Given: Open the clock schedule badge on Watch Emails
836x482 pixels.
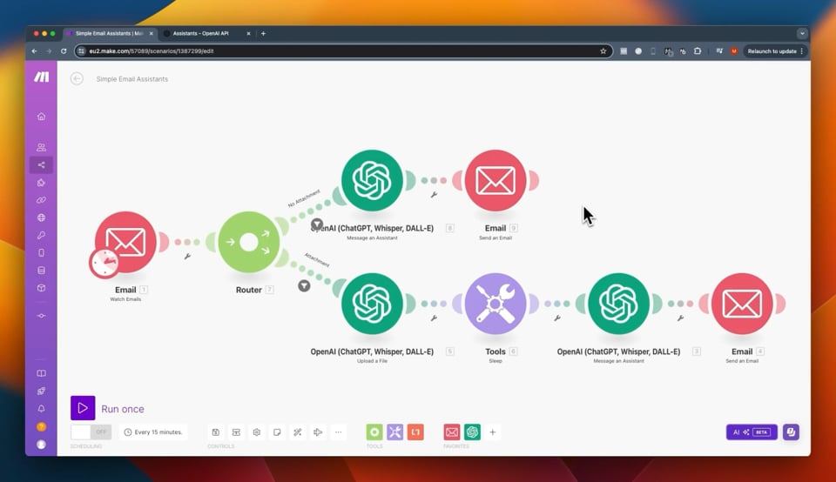Looking at the screenshot, I should (104, 263).
